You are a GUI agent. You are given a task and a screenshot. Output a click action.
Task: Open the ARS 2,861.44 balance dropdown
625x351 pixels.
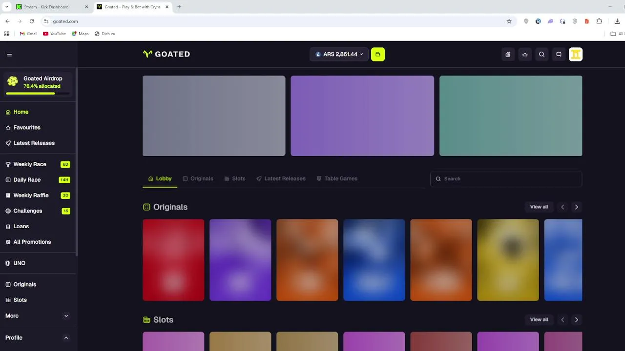coord(339,54)
